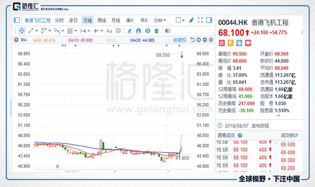Reset chart view with undo arrow

point(193,40)
